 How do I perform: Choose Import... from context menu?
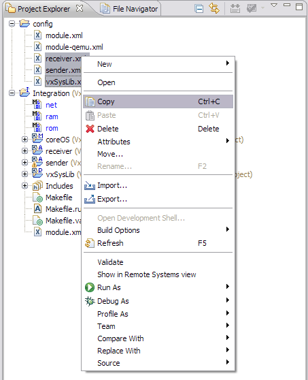pos(158,186)
